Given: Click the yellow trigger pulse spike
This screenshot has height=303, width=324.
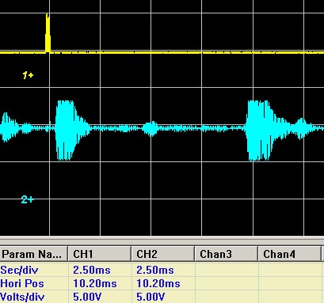Looking at the screenshot, I should (x=48, y=33).
